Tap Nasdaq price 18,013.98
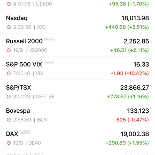The image size is (155, 155). 135,18
